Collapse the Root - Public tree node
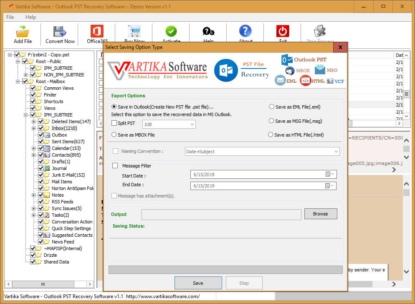 (18, 61)
